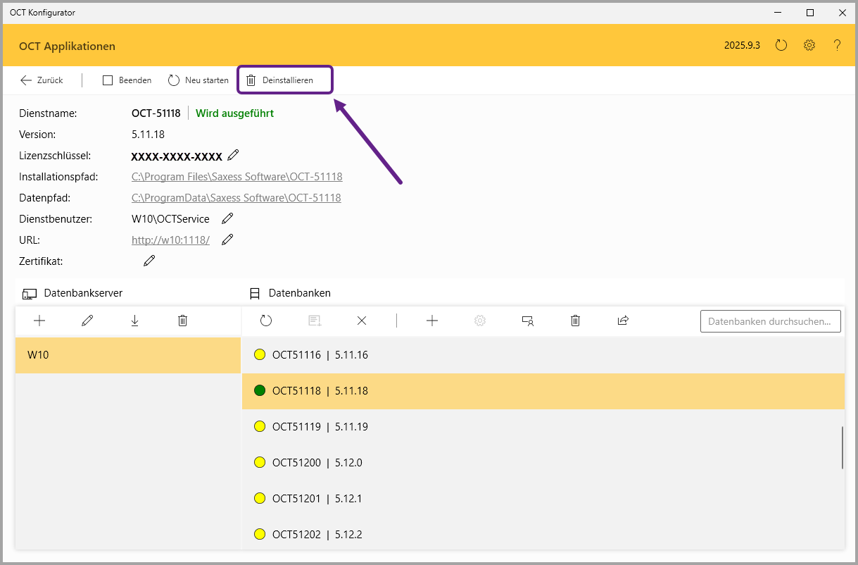This screenshot has width=858, height=565.
Task: Open the http://w10:1118/ URL link
Action: [170, 240]
